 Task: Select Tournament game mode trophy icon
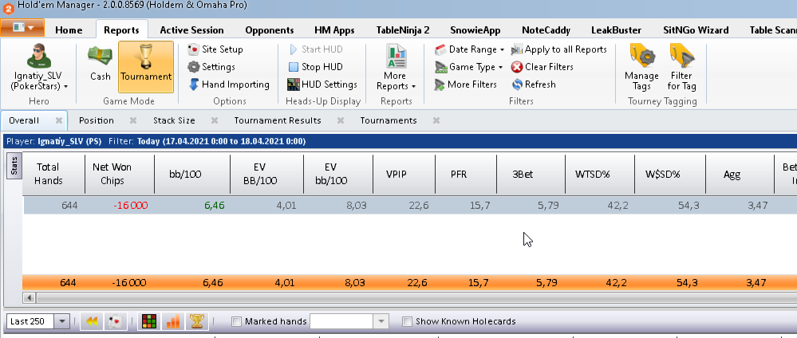[146, 67]
